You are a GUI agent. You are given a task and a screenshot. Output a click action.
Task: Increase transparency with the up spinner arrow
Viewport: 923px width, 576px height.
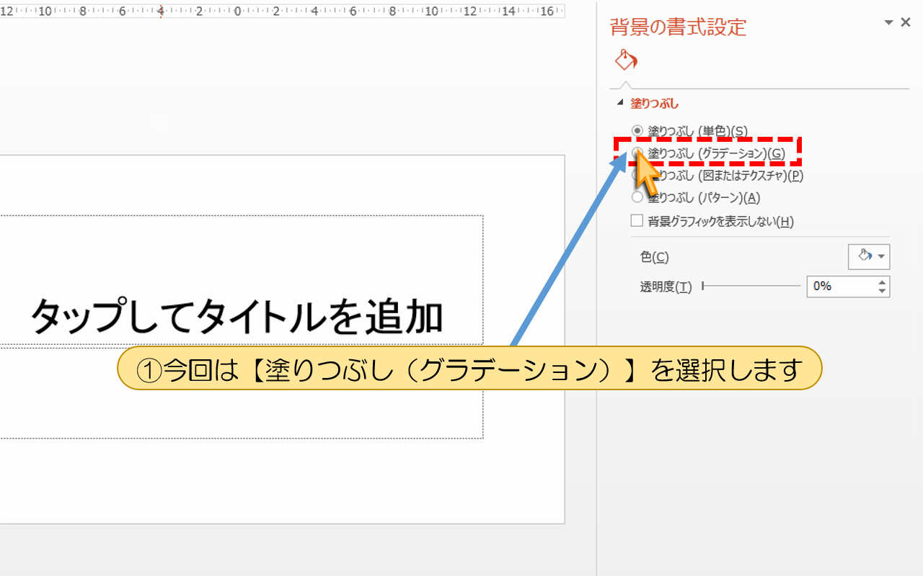[x=883, y=282]
